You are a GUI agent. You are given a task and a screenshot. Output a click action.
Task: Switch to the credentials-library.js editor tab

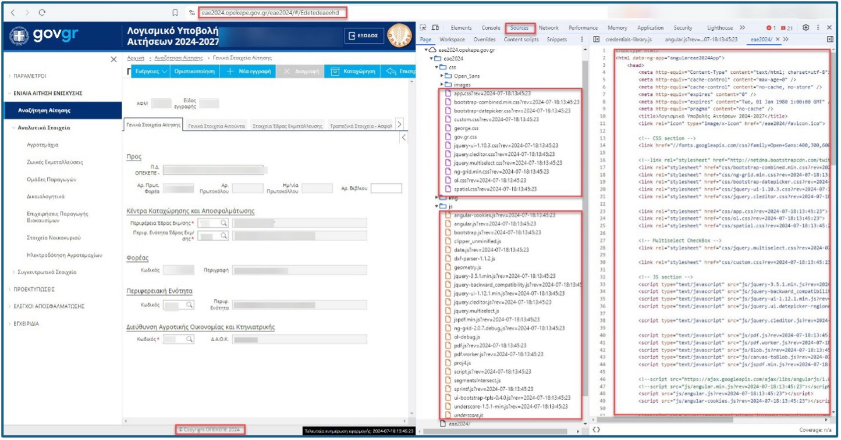point(627,40)
